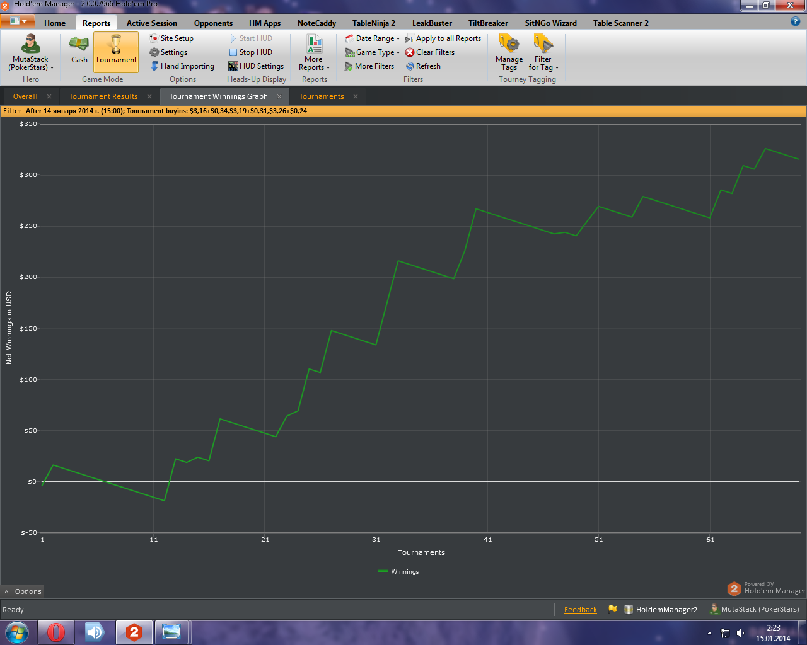Open More Filters

point(369,66)
